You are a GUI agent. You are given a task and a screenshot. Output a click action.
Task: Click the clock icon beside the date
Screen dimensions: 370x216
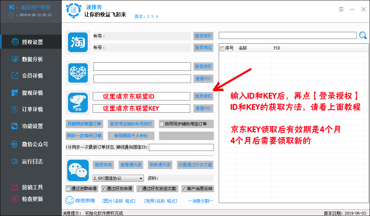click(x=11, y=15)
